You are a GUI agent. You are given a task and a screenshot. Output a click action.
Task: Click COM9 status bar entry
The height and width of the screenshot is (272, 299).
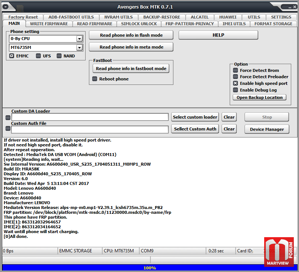coord(173,251)
